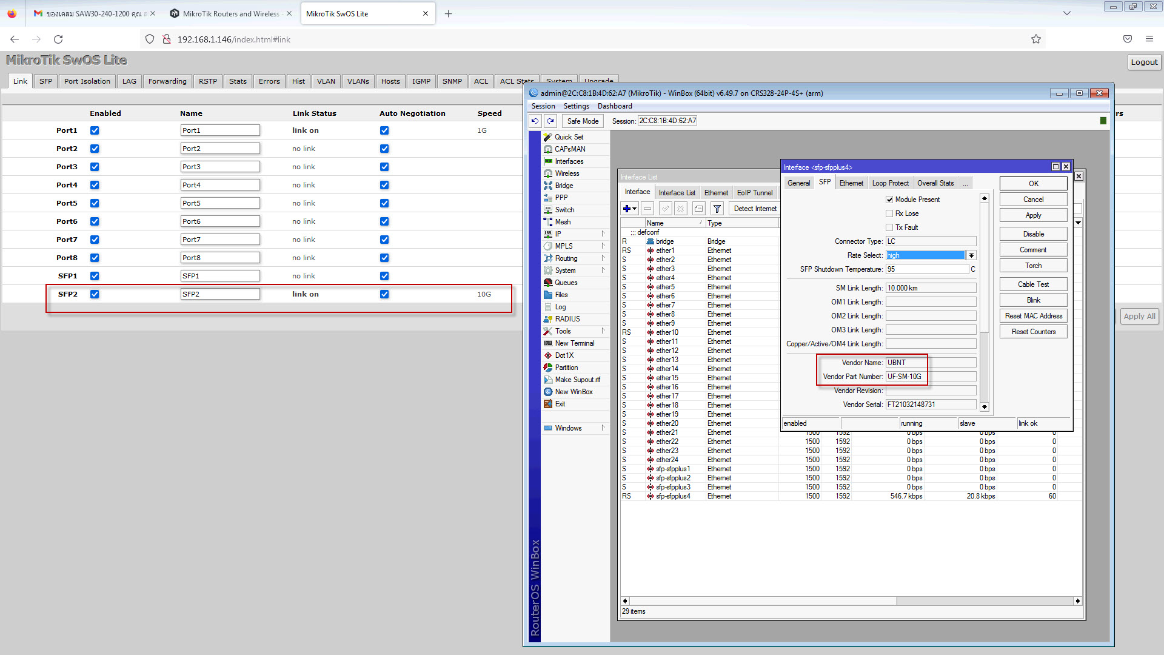The height and width of the screenshot is (655, 1164).
Task: Toggle Rx Lose checkbox
Action: coord(889,213)
